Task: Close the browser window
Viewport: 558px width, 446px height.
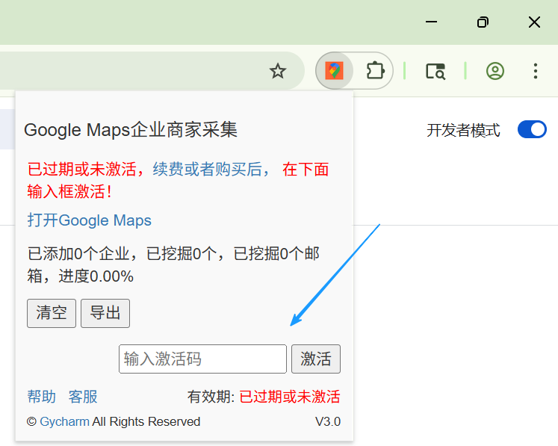Action: (534, 22)
